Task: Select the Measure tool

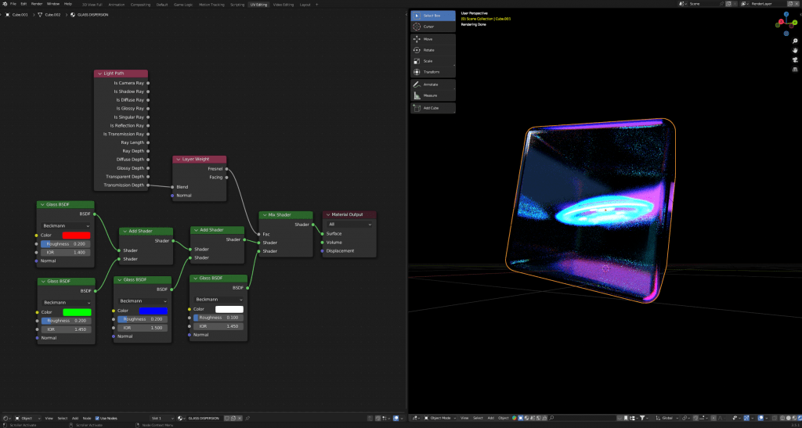Action: pos(432,95)
